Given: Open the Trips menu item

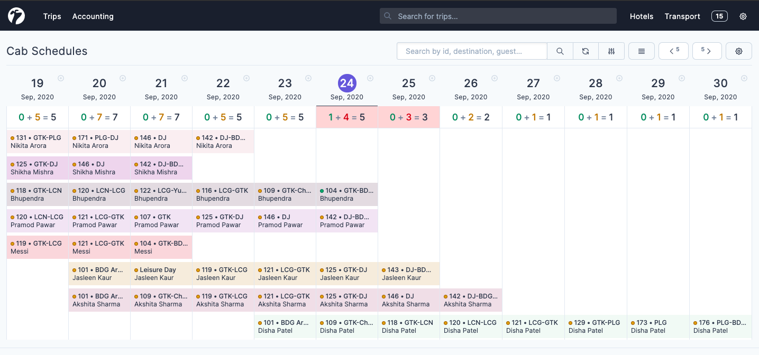Looking at the screenshot, I should [x=52, y=16].
